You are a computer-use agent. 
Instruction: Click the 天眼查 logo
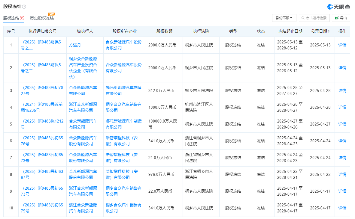(x=338, y=7)
